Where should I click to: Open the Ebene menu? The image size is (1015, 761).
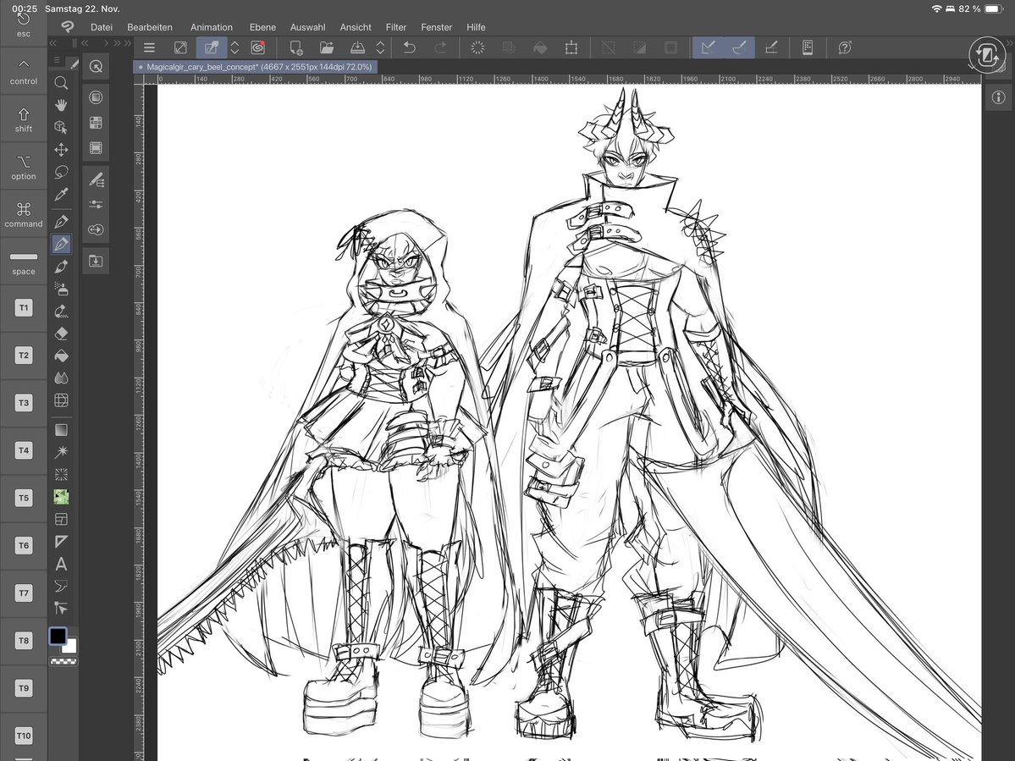[262, 27]
